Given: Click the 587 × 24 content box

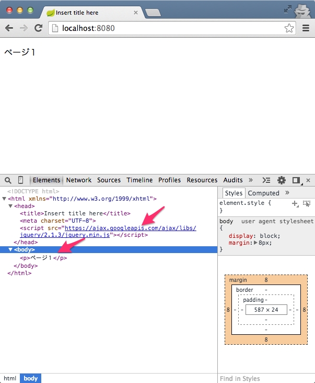Looking at the screenshot, I should pos(266,310).
